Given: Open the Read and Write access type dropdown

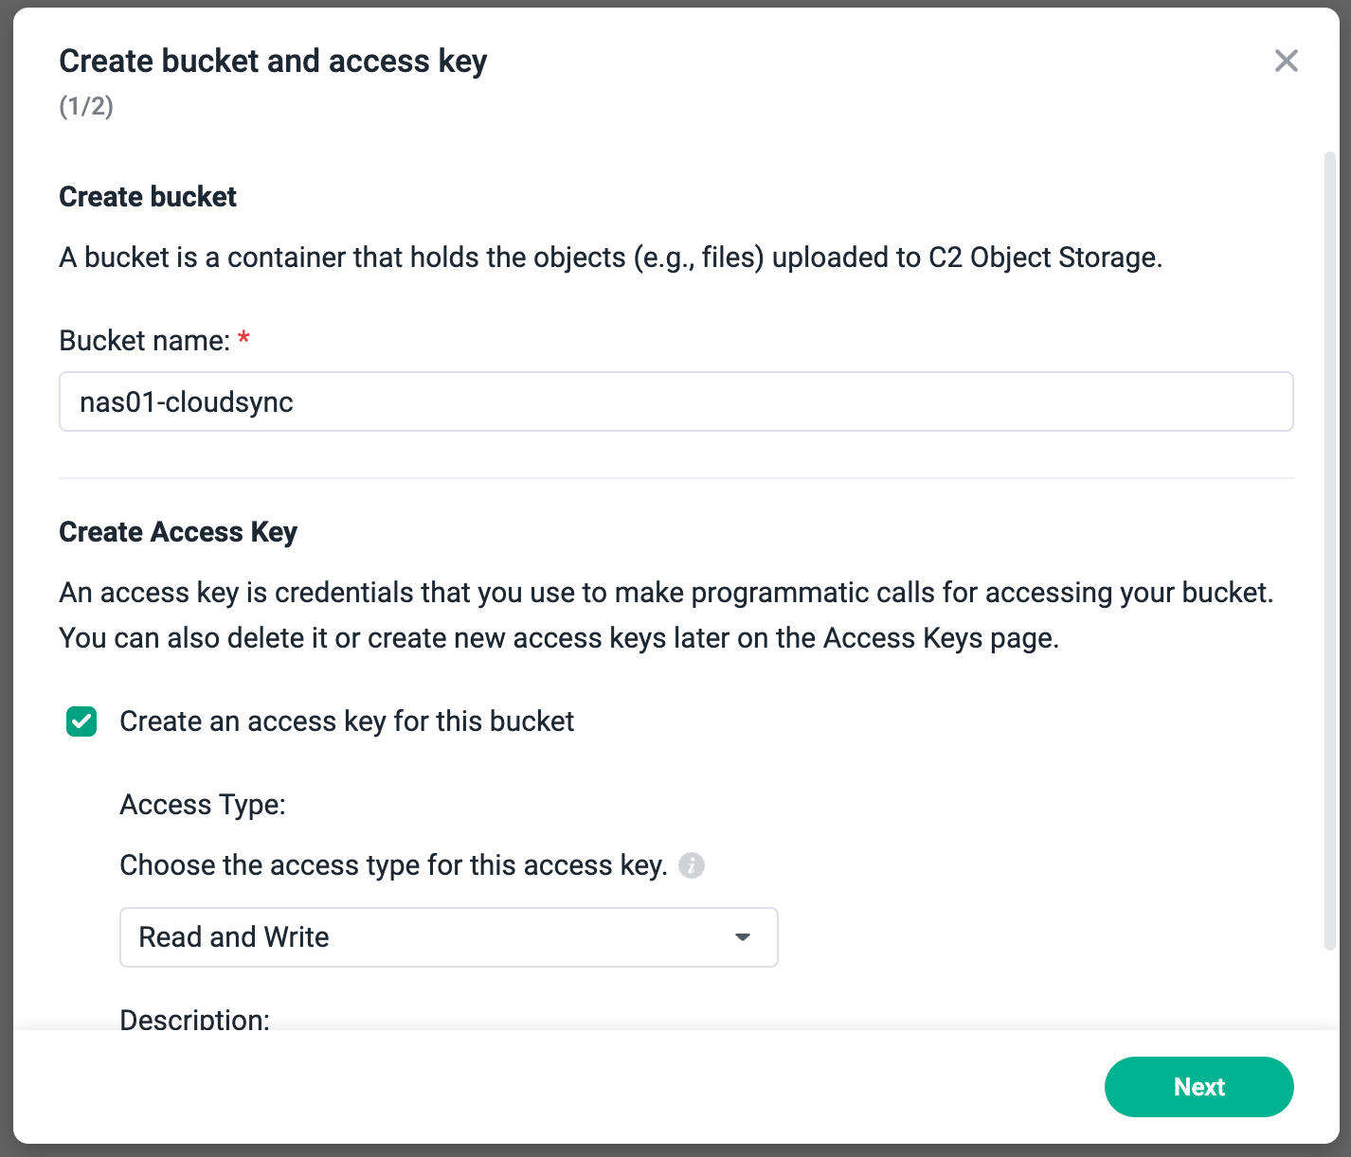Looking at the screenshot, I should pyautogui.click(x=448, y=937).
